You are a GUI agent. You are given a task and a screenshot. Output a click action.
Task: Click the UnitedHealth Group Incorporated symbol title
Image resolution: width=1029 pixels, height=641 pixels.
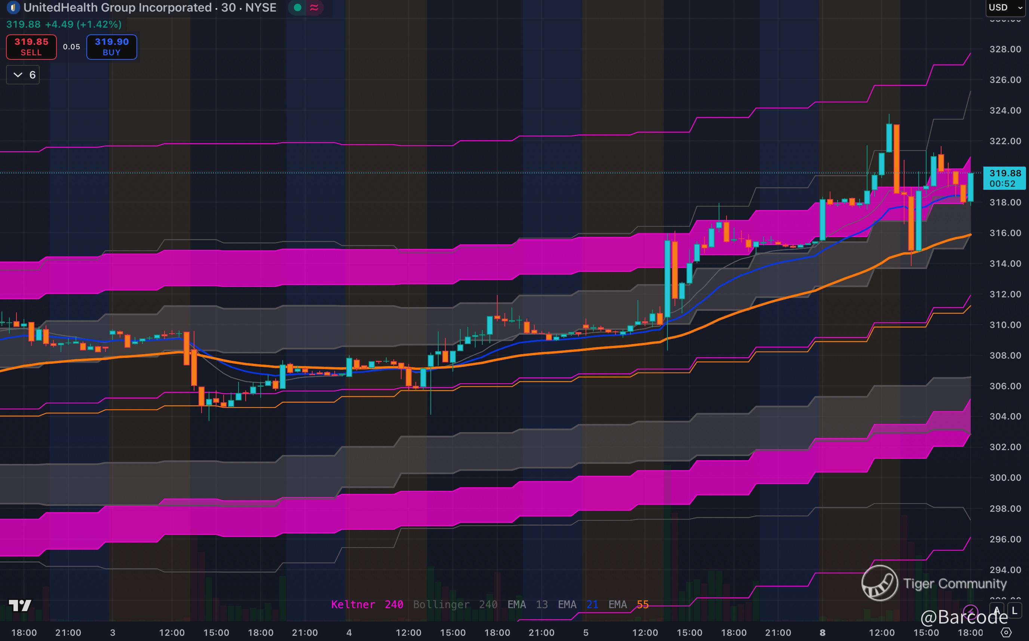pos(117,7)
